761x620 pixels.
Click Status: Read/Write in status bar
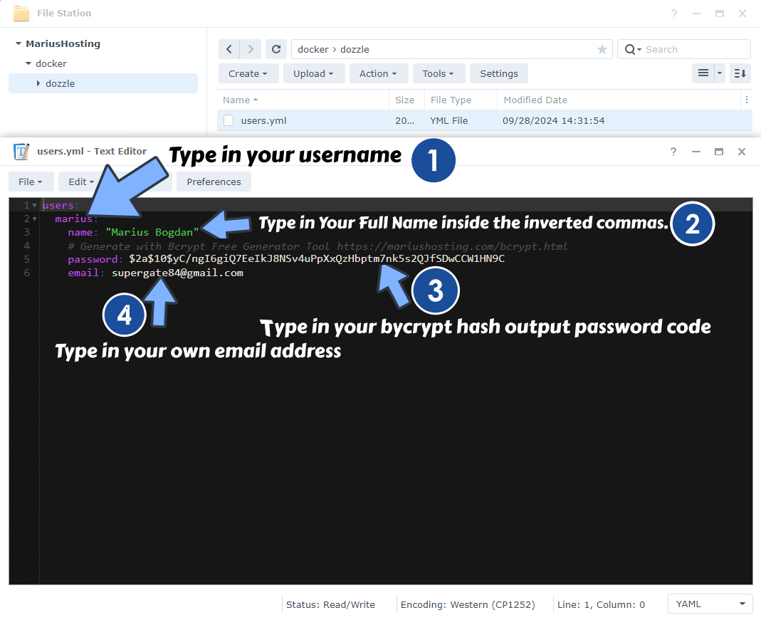330,604
